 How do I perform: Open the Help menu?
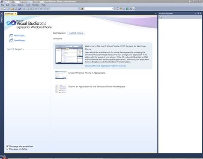coord(43,5)
